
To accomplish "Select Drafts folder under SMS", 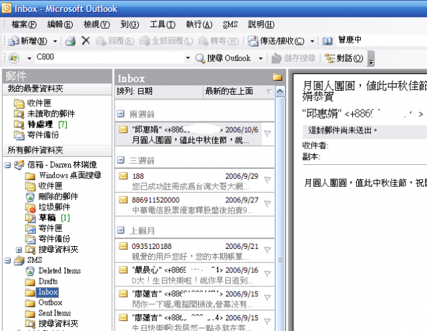I will tap(41, 281).
